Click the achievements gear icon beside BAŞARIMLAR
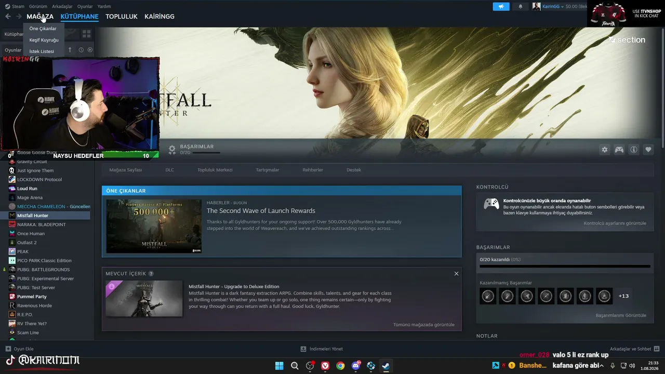This screenshot has height=374, width=665. pyautogui.click(x=172, y=150)
